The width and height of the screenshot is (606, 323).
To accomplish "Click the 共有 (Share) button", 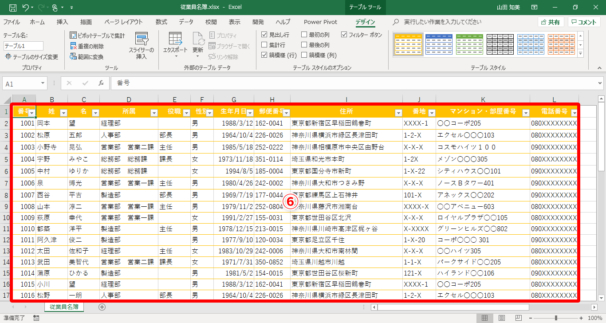I will [551, 22].
